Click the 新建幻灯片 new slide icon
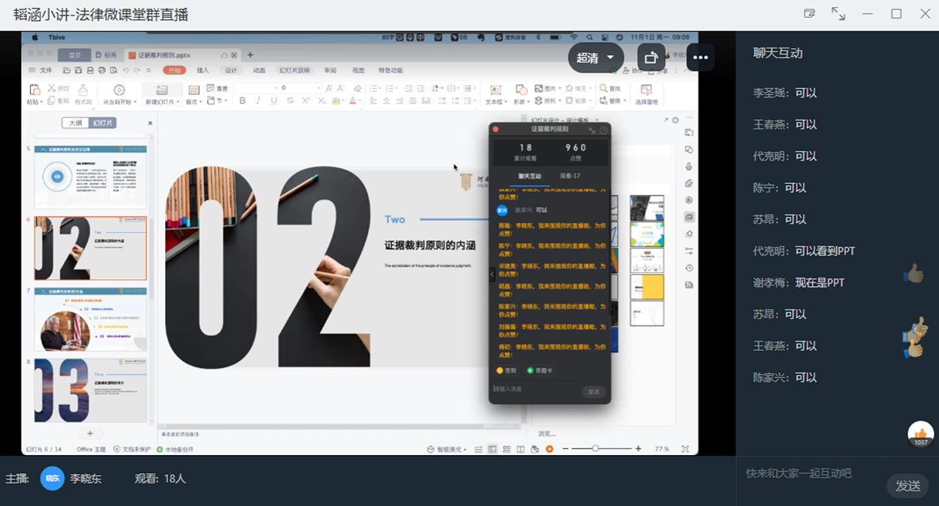939x506 pixels. (162, 89)
